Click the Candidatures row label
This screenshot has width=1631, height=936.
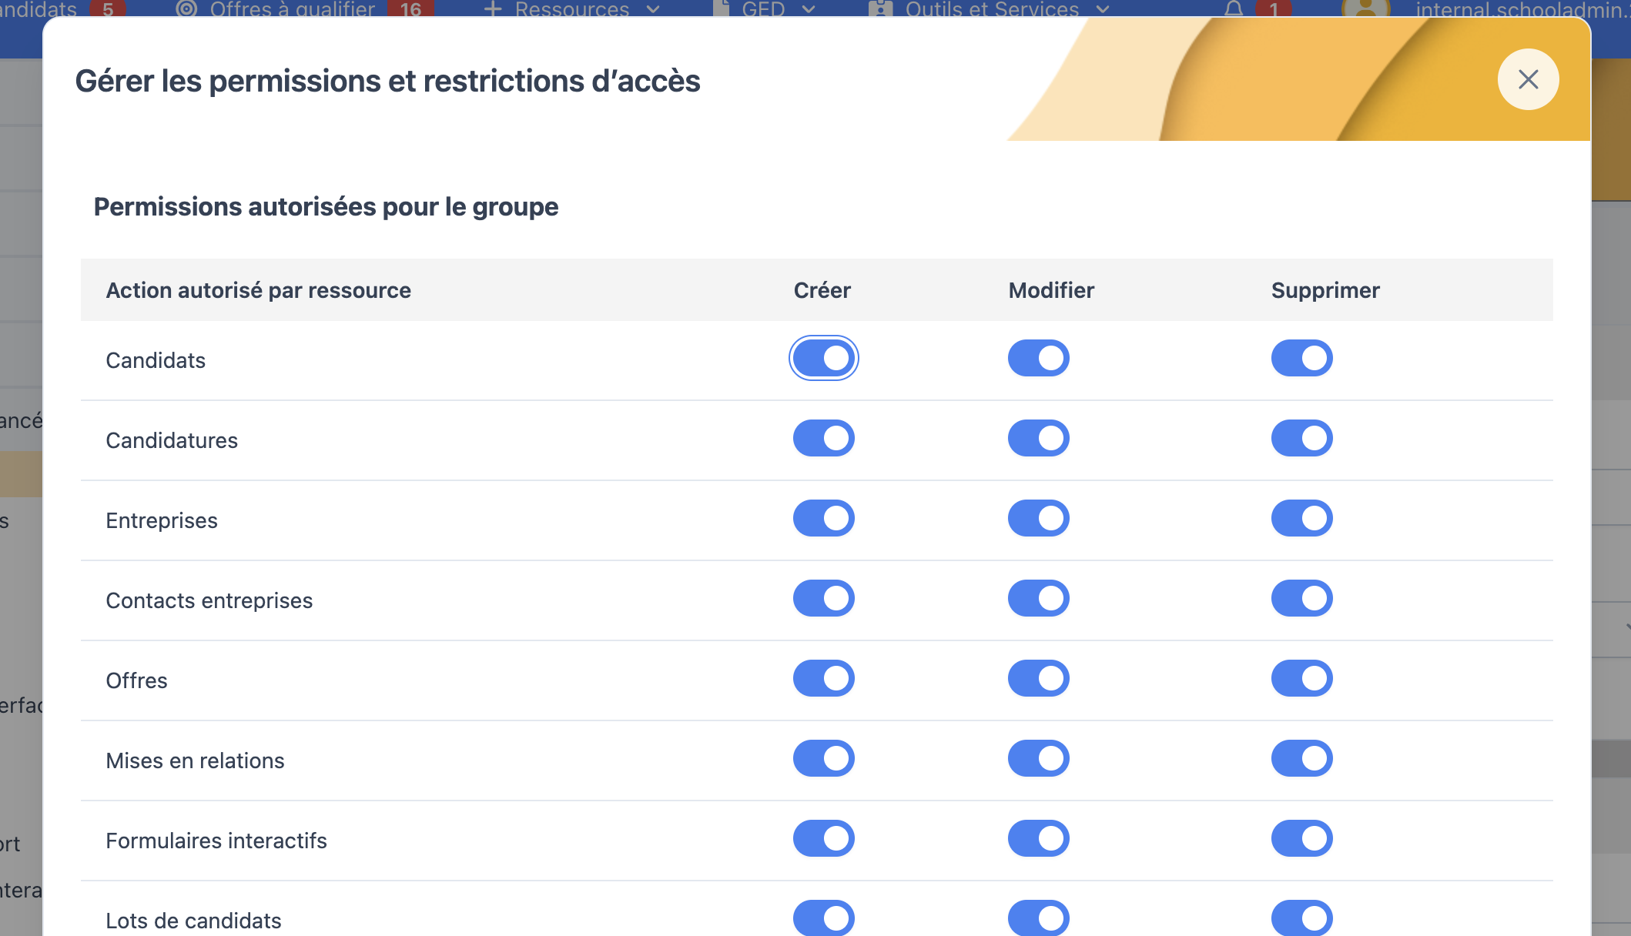tap(172, 440)
